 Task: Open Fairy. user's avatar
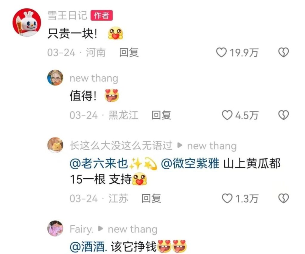click(x=55, y=228)
